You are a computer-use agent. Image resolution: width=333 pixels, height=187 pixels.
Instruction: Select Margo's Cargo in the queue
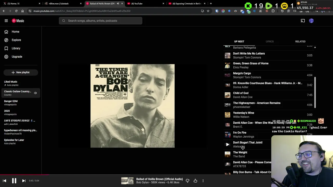point(268,75)
